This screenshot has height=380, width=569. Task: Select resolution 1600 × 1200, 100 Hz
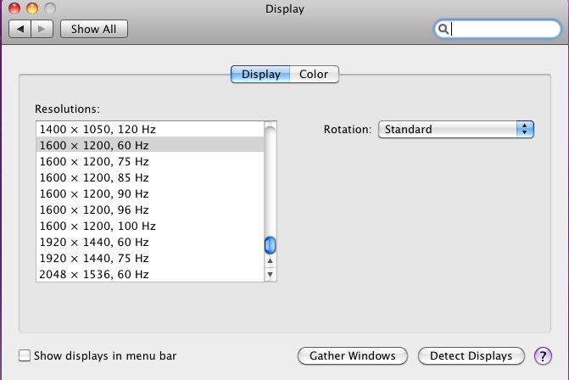pos(150,226)
